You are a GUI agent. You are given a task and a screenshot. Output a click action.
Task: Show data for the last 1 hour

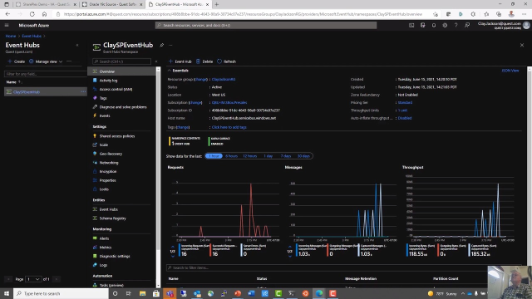[214, 156]
